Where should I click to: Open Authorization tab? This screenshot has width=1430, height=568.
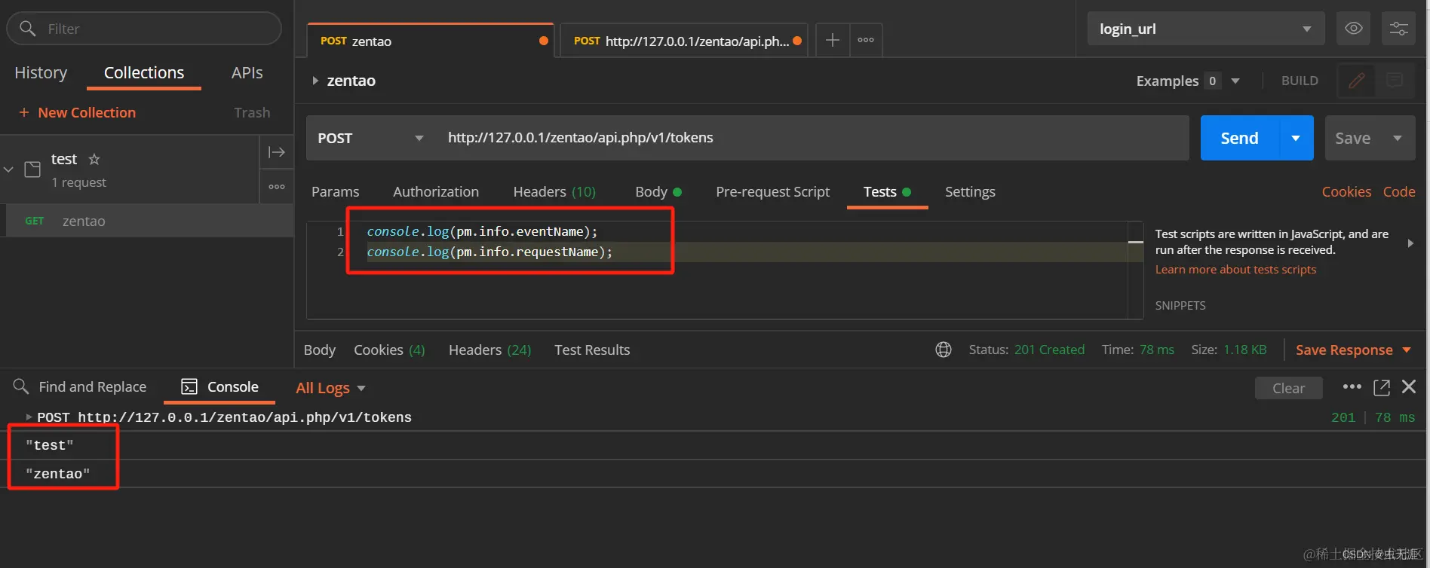coord(436,191)
